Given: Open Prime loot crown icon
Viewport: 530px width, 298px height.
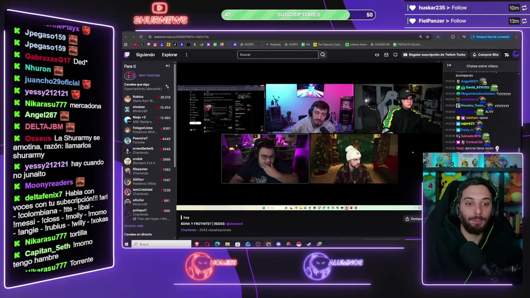Looking at the screenshot, I should pyautogui.click(x=377, y=55).
